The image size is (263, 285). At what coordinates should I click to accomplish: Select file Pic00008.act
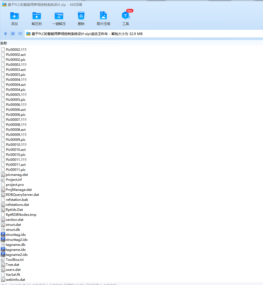tap(13, 130)
